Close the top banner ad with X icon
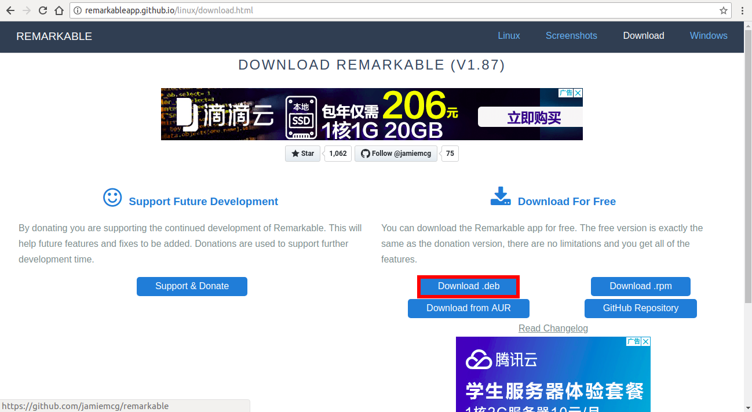 578,93
